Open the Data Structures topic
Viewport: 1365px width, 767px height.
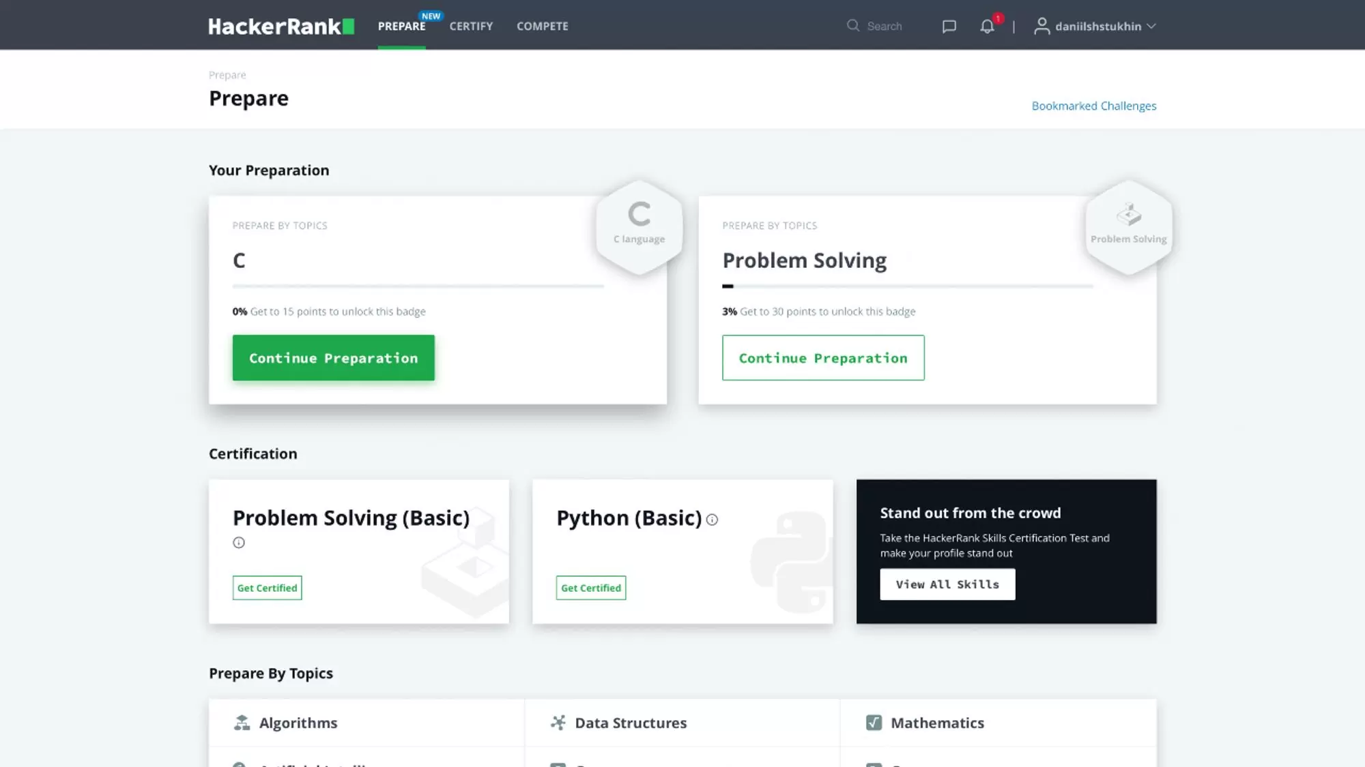pyautogui.click(x=631, y=723)
